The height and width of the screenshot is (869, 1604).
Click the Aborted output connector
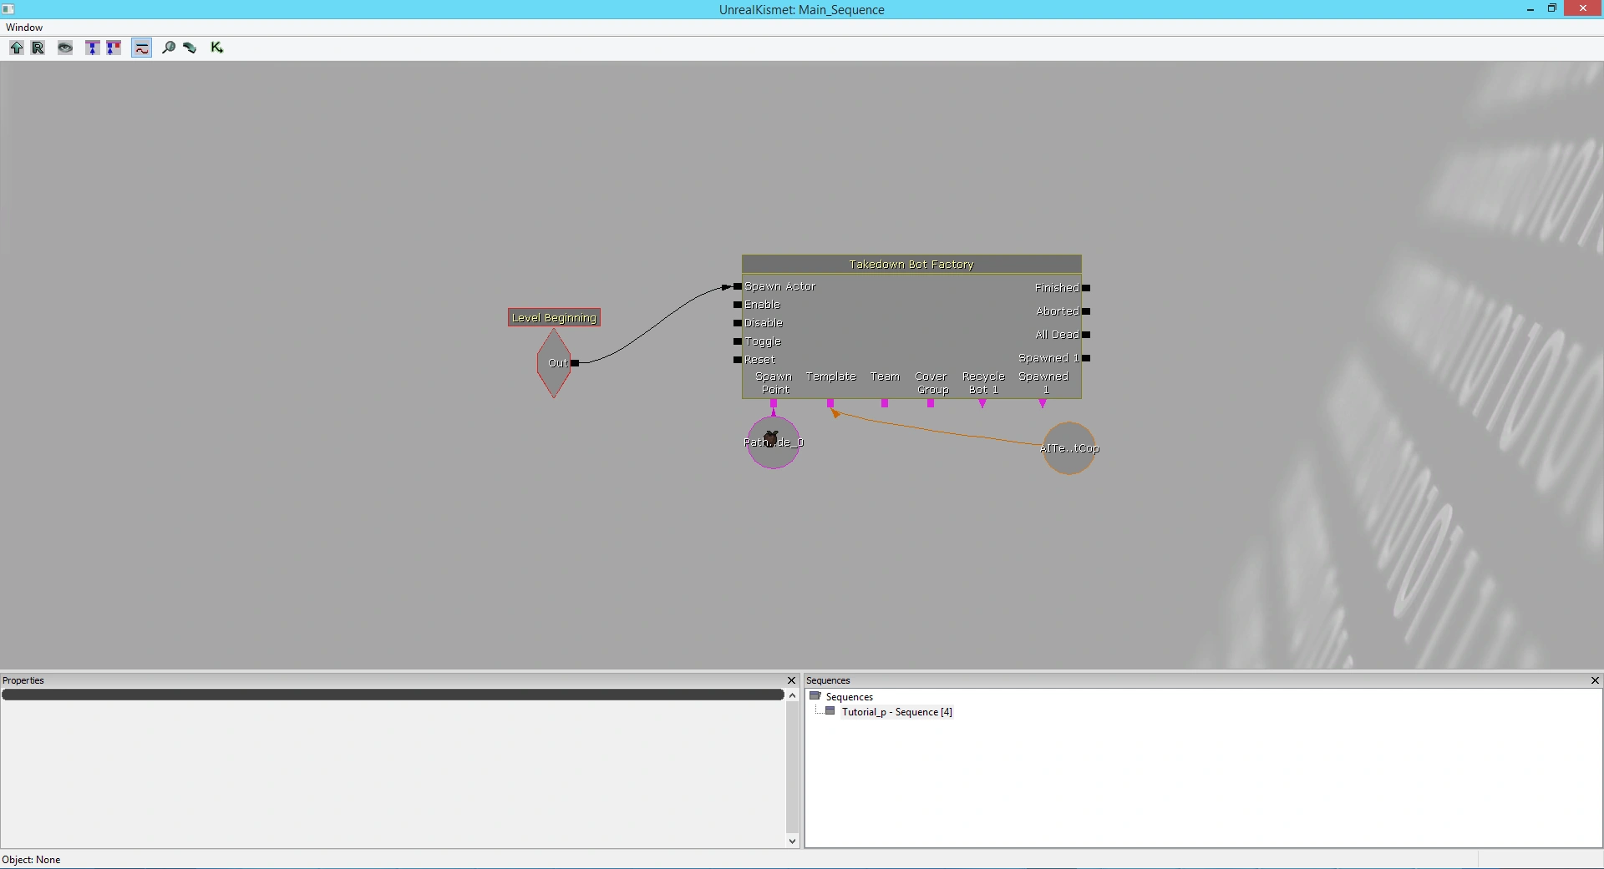coord(1086,311)
